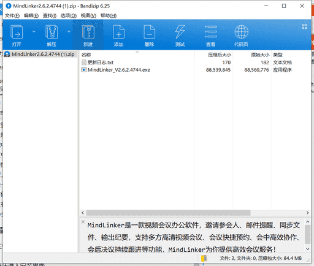
Task: Click the Extract (解压) toolbar icon
Action: (x=52, y=32)
